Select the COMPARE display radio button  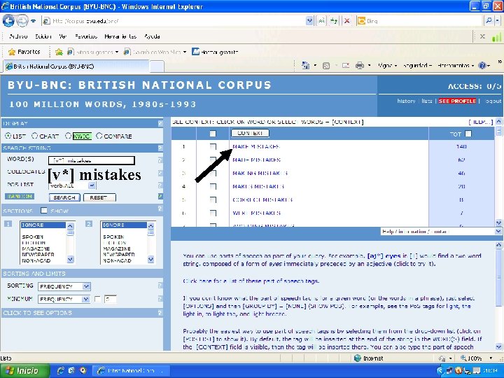(x=99, y=136)
